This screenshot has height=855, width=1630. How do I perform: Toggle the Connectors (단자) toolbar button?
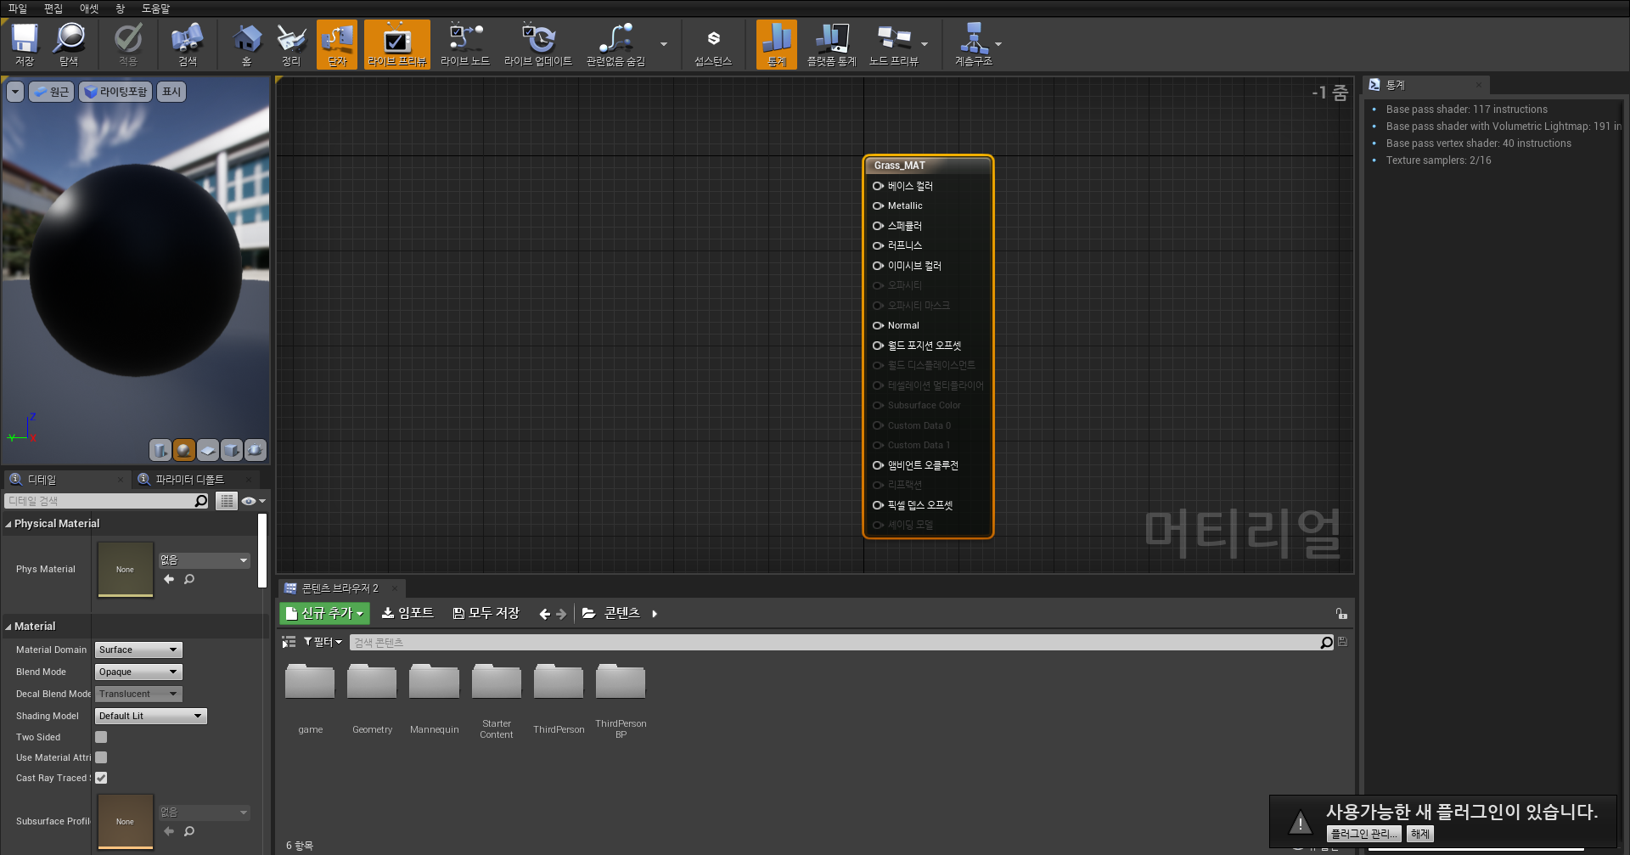[337, 45]
